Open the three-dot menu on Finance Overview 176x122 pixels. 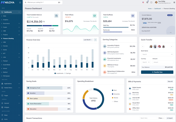click(x=95, y=40)
